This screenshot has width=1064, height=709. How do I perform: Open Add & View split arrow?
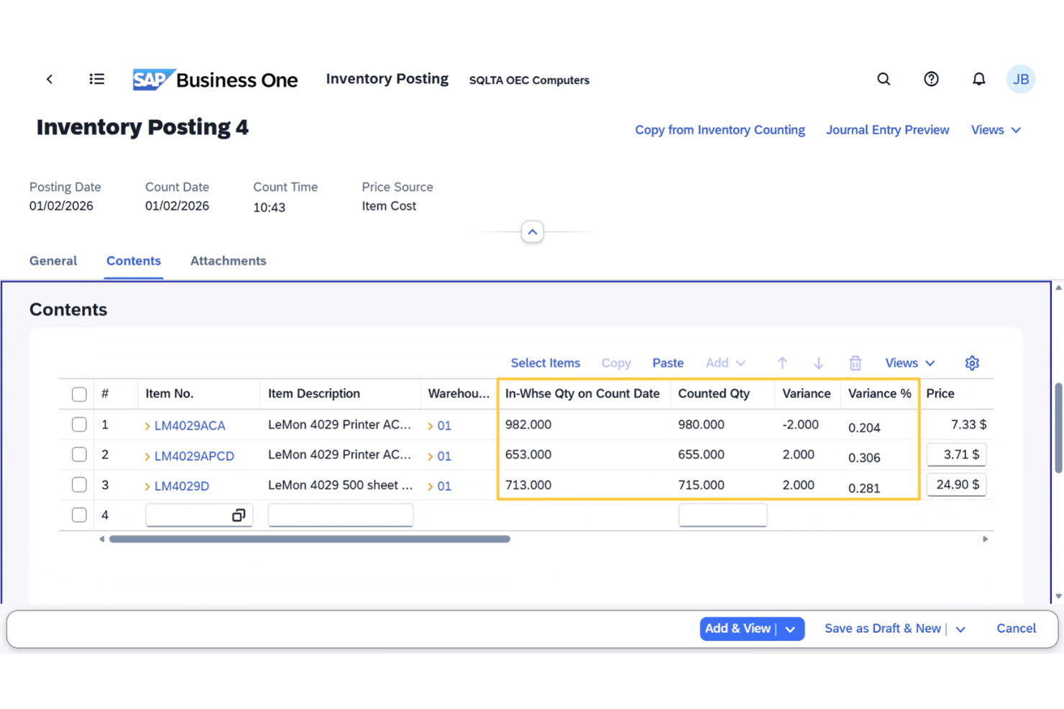tap(790, 629)
